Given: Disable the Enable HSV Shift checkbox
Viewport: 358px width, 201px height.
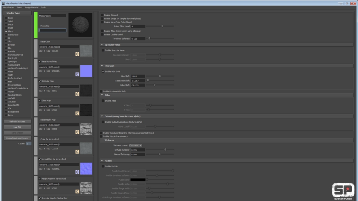Looking at the screenshot, I should [103, 71].
